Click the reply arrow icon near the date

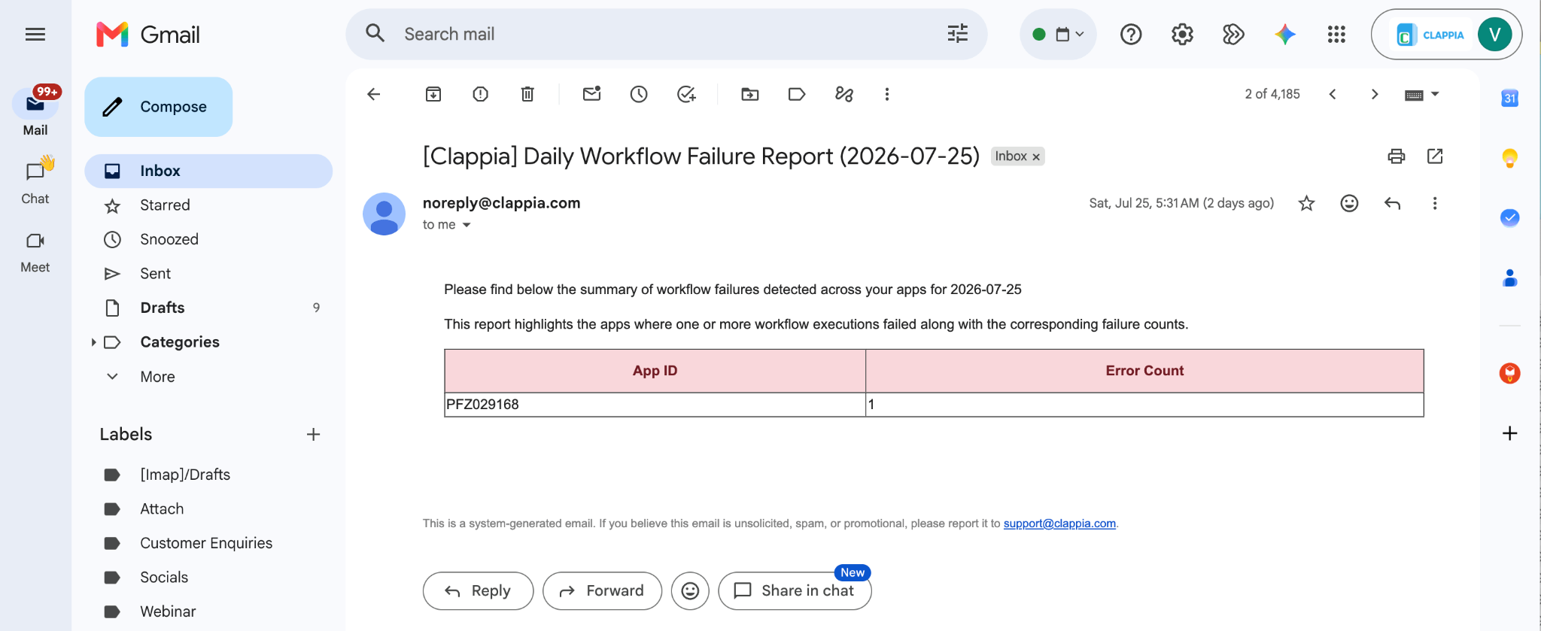1393,203
